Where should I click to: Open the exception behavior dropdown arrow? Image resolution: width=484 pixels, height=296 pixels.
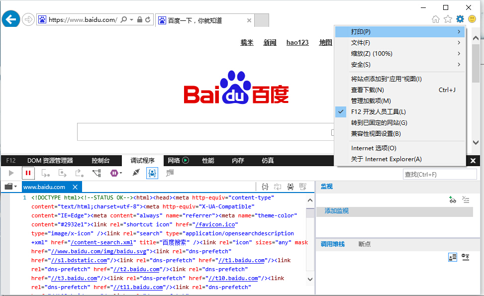coord(121,173)
